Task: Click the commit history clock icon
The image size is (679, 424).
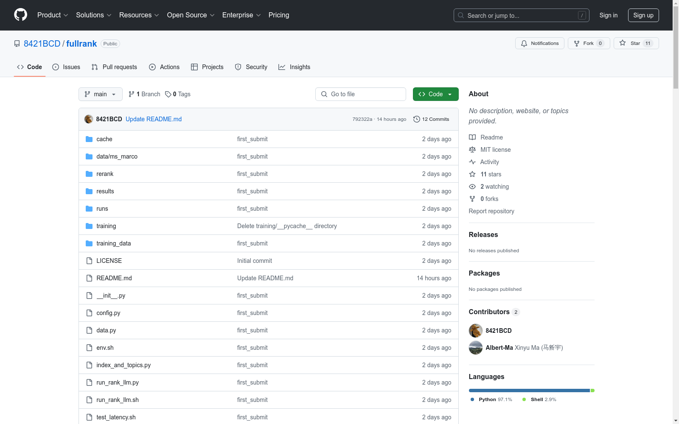Action: (417, 119)
